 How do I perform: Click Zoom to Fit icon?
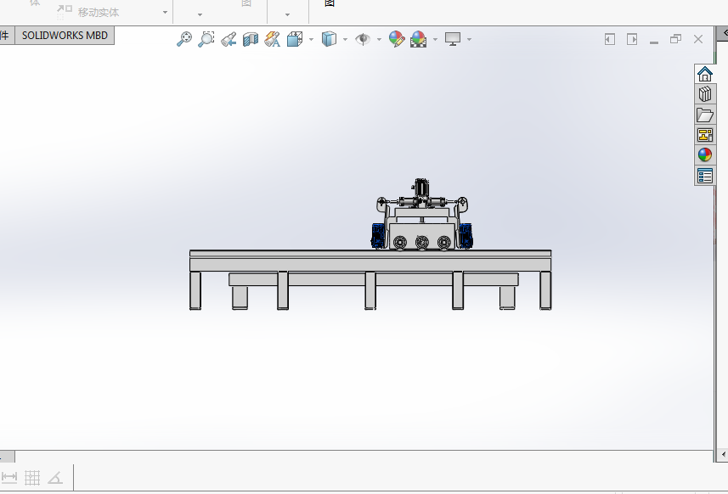pos(184,39)
